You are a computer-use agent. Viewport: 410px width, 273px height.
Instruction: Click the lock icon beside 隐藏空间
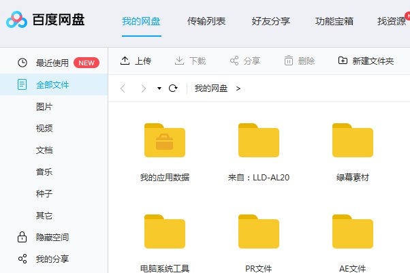click(x=22, y=237)
